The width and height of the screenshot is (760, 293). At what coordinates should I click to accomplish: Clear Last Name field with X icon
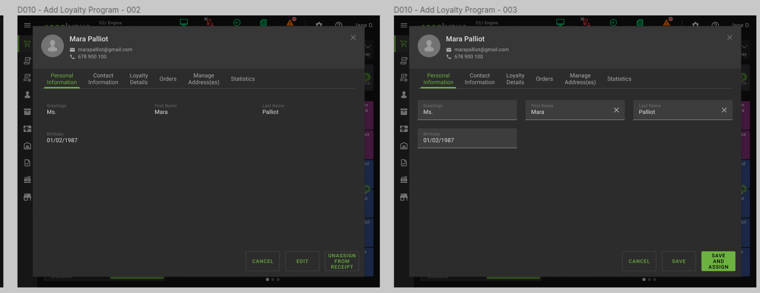[724, 110]
